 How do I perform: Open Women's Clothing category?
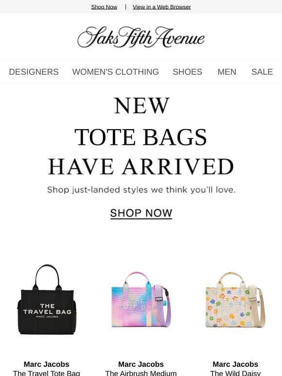click(x=115, y=72)
